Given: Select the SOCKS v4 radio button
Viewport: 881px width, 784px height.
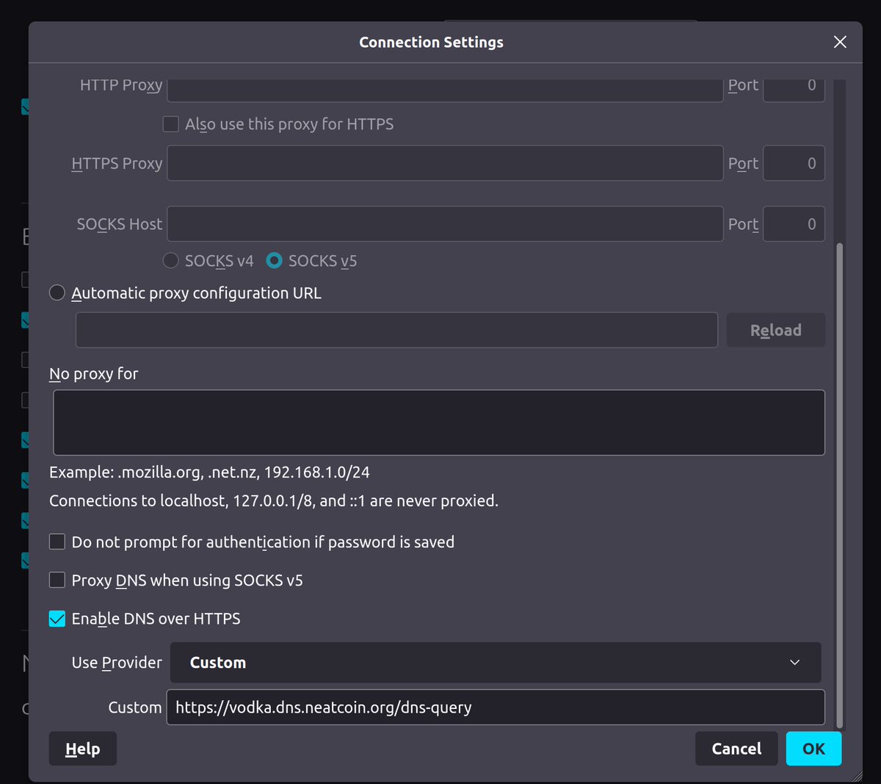Looking at the screenshot, I should [x=170, y=261].
